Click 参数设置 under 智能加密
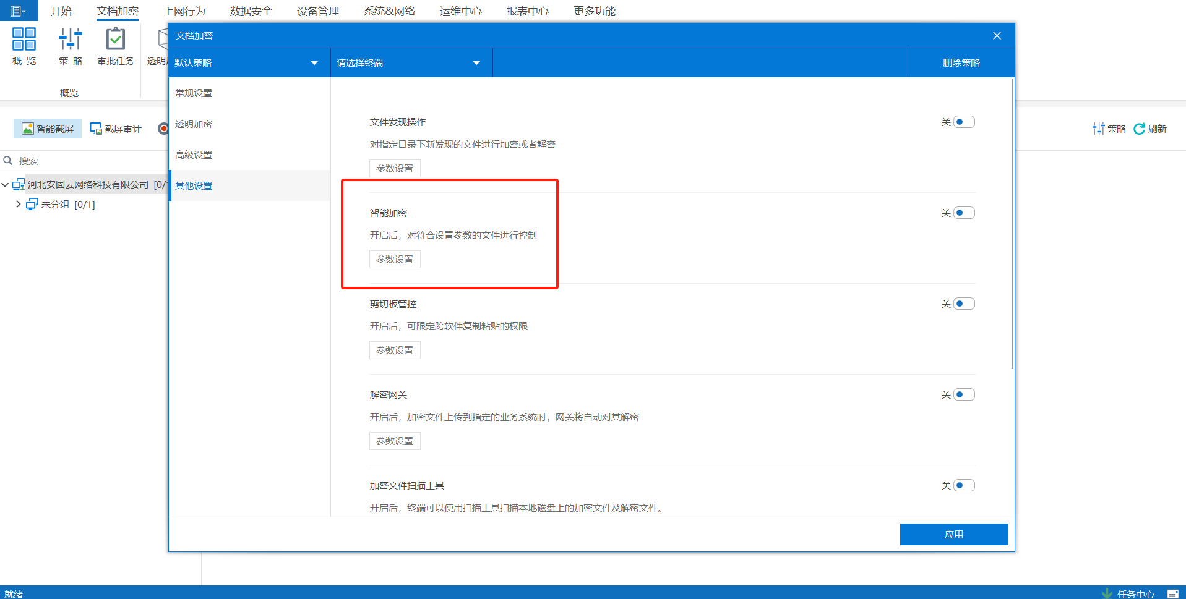Image resolution: width=1186 pixels, height=599 pixels. pyautogui.click(x=395, y=259)
